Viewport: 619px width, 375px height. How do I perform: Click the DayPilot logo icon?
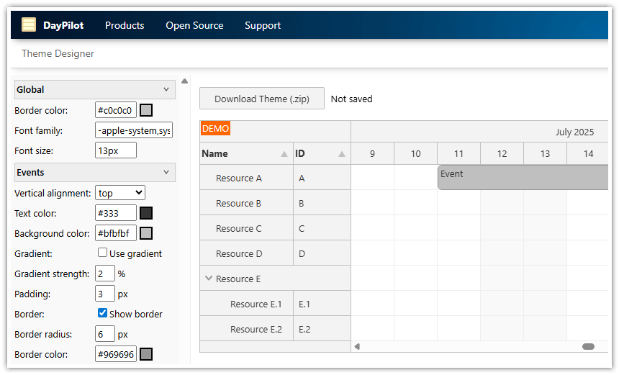tap(29, 24)
